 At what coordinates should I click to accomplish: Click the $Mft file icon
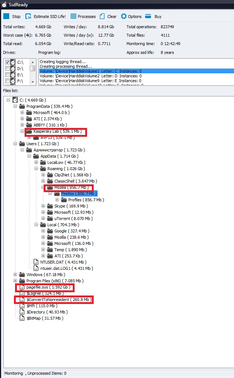pos(22,306)
